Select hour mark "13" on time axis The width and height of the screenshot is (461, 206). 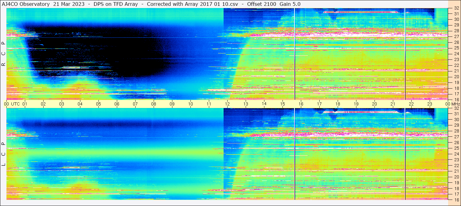[x=246, y=104]
